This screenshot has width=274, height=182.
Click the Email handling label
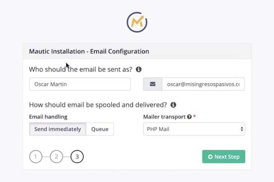pyautogui.click(x=48, y=117)
